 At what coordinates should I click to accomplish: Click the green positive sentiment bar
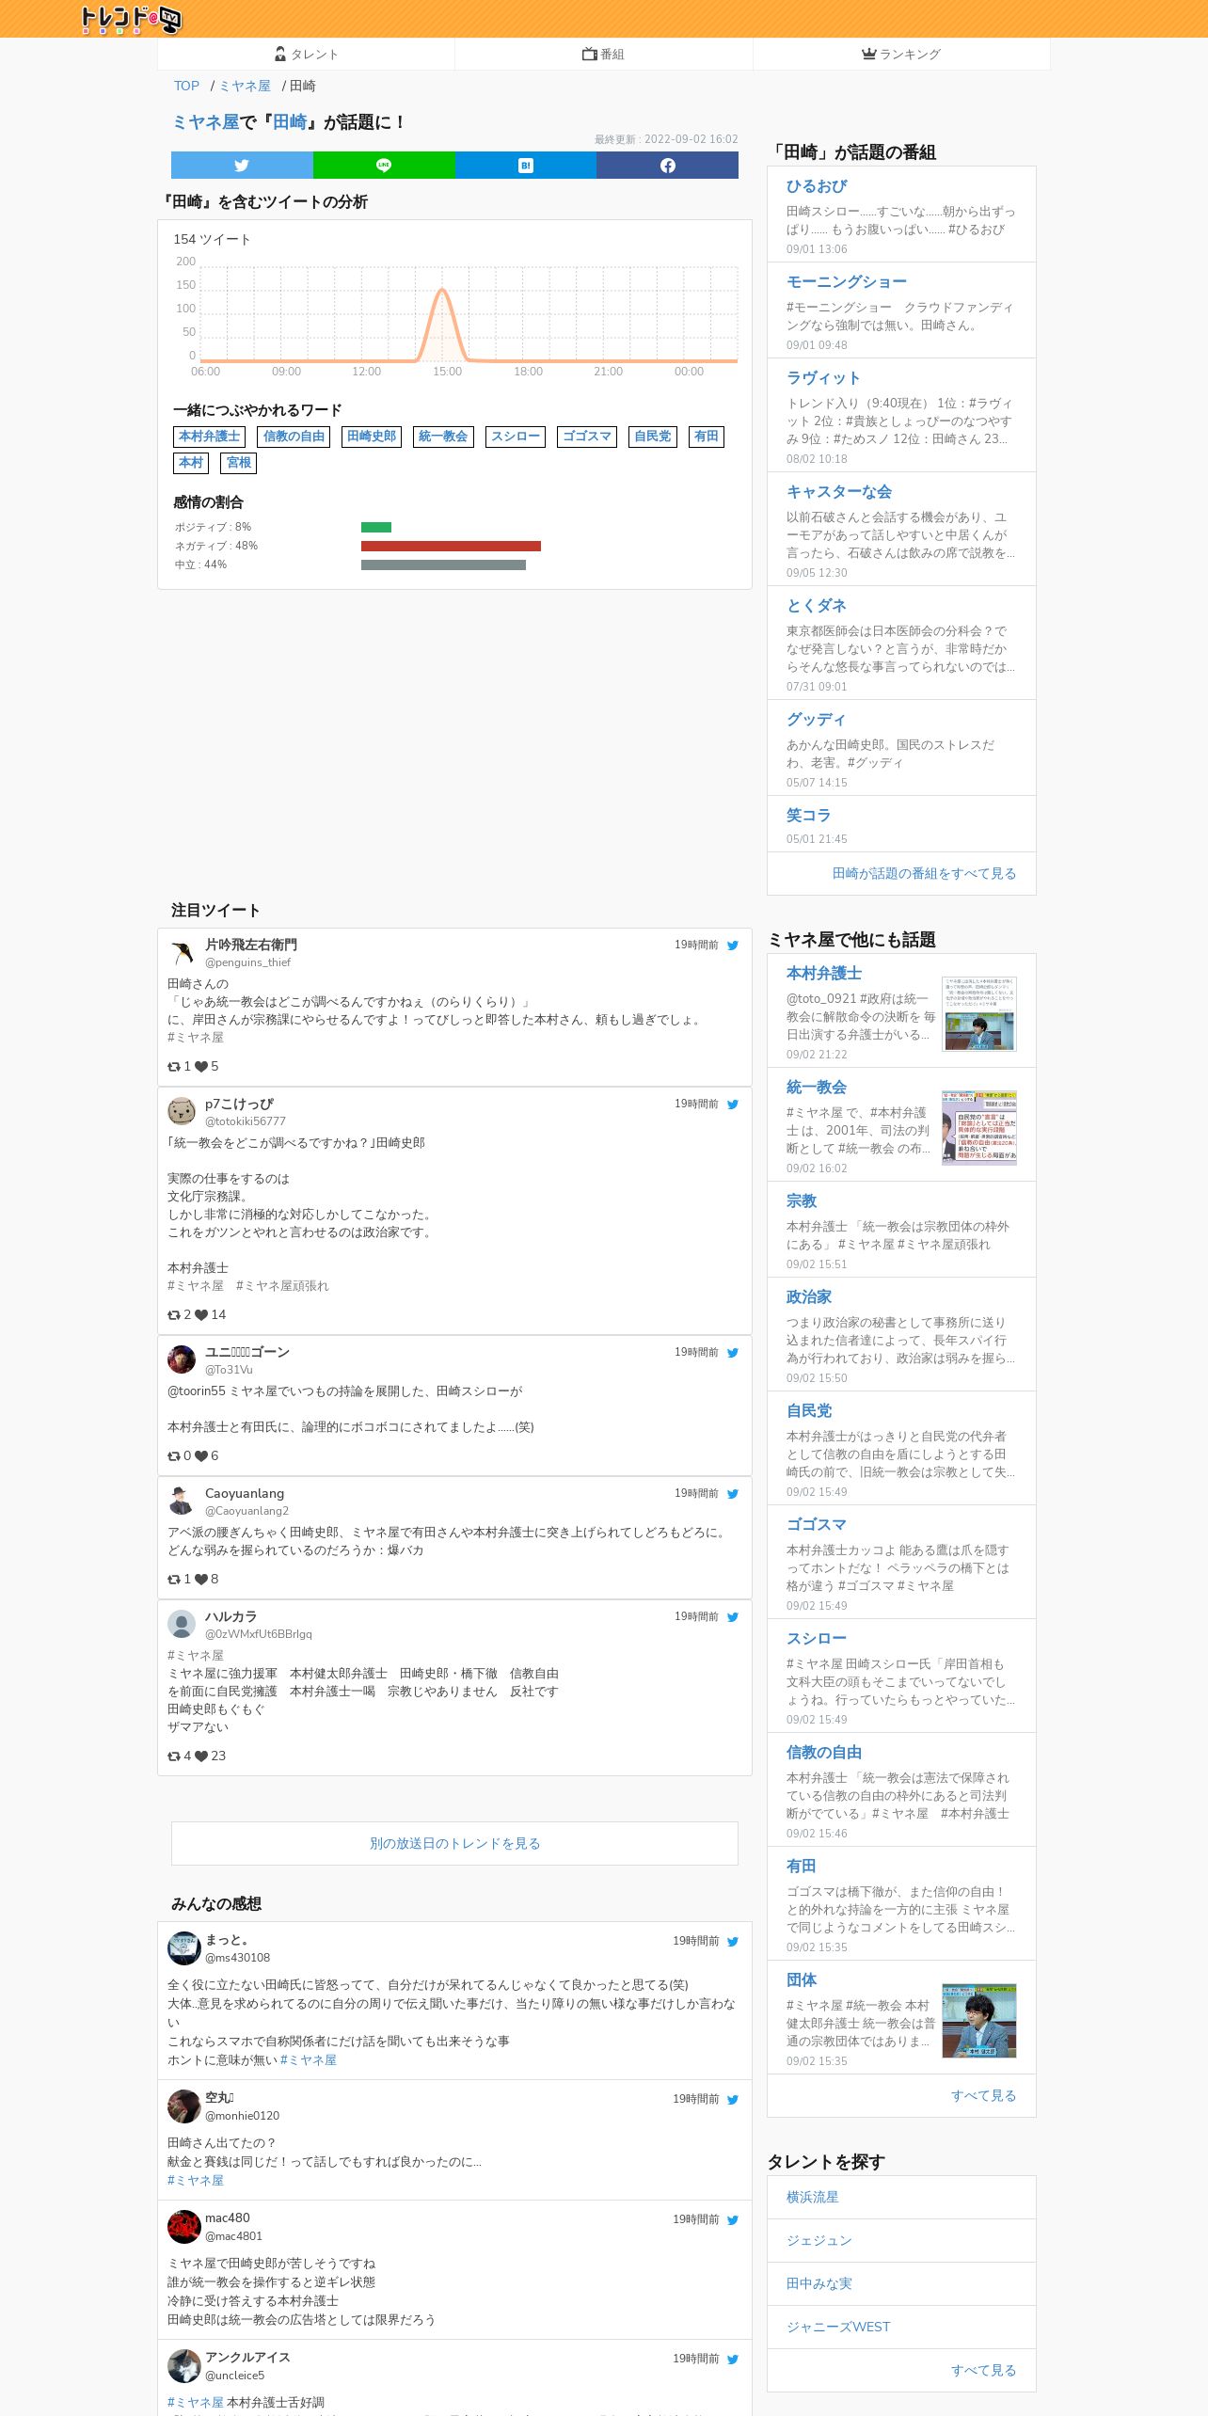click(x=376, y=527)
